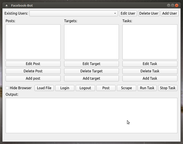The height and width of the screenshot is (144, 183).
Task: Click the Edit Post button
Action: tap(33, 64)
